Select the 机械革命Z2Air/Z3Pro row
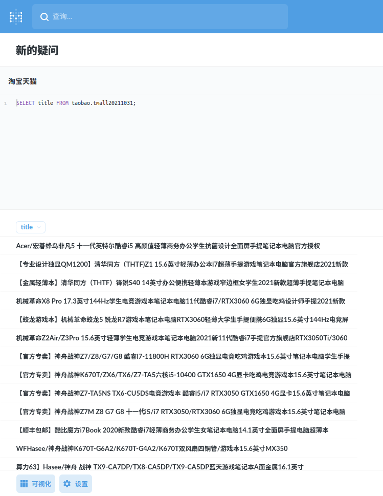383x496 pixels. pyautogui.click(x=178, y=338)
